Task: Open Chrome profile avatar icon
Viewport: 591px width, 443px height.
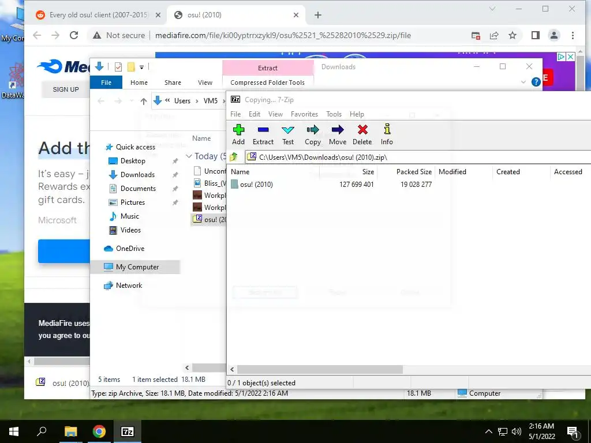Action: 553,35
